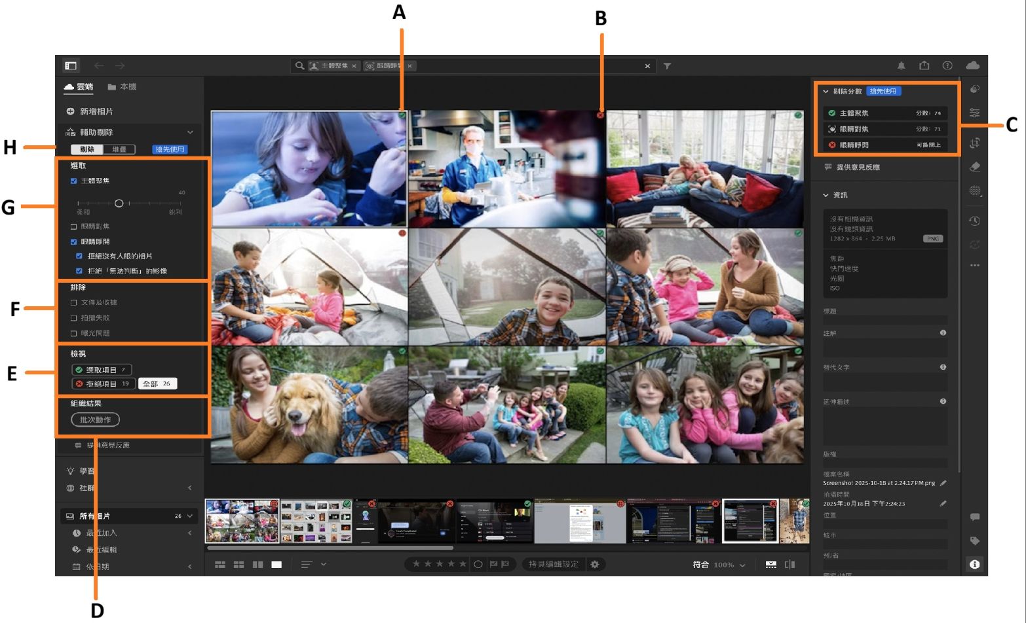The height and width of the screenshot is (623, 1026).
Task: Open the edit sliders panel icon
Action: [x=975, y=111]
